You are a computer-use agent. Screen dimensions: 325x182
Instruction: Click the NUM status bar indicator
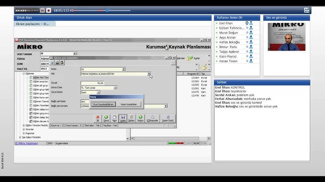[x=196, y=143]
